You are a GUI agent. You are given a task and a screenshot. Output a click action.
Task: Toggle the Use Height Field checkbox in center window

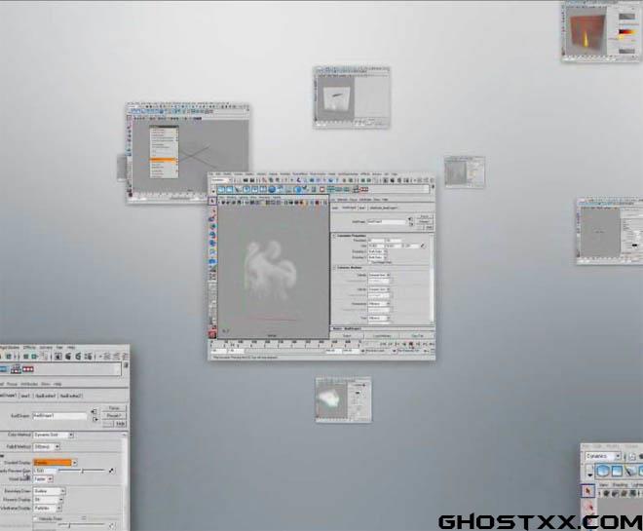369,262
